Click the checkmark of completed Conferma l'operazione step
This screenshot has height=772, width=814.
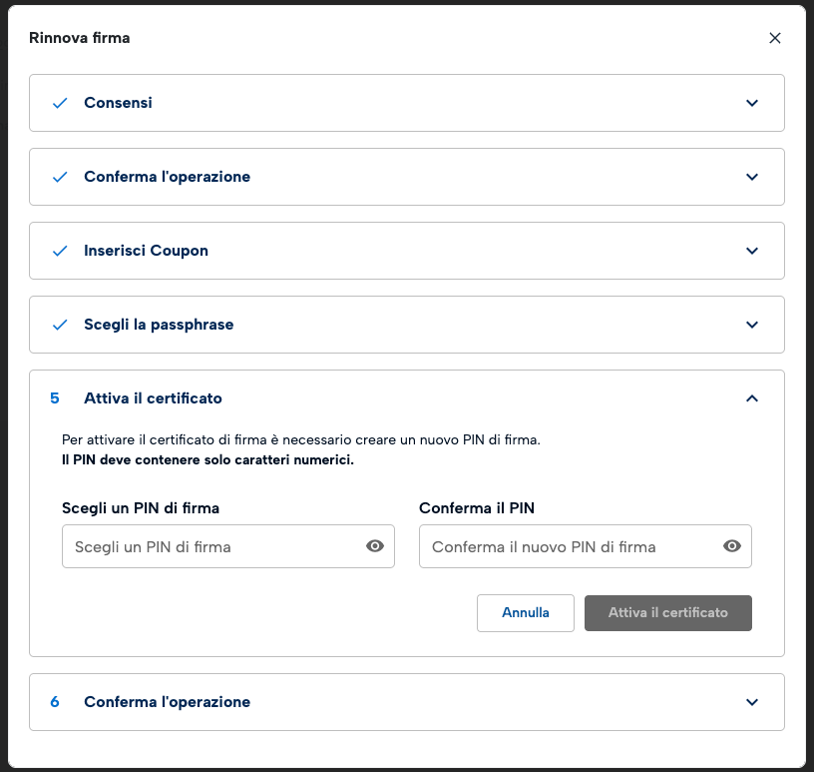click(60, 177)
